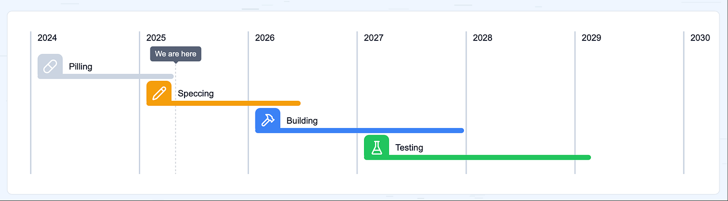Click the 2030 year label

point(700,38)
